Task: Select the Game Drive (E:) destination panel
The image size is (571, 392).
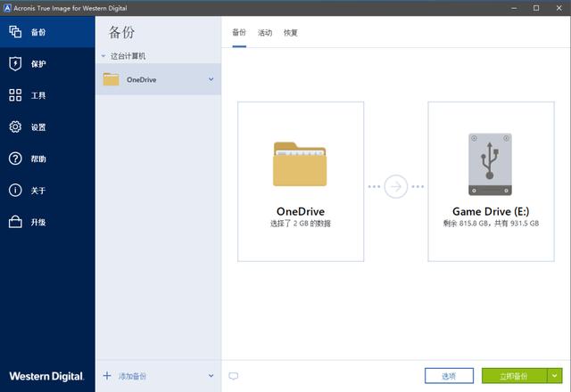Action: (x=491, y=182)
